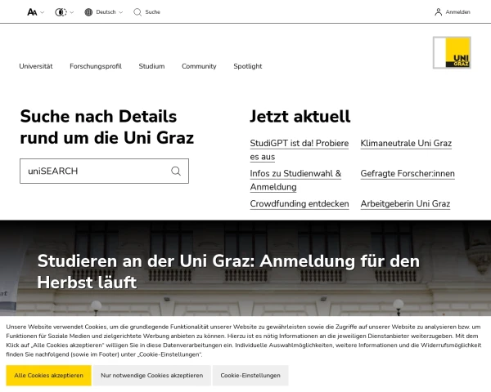
Task: Accept all cookies with yellow button
Action: point(48,376)
